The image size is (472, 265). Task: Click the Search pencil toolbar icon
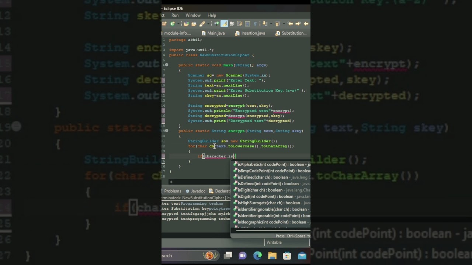pos(202,24)
